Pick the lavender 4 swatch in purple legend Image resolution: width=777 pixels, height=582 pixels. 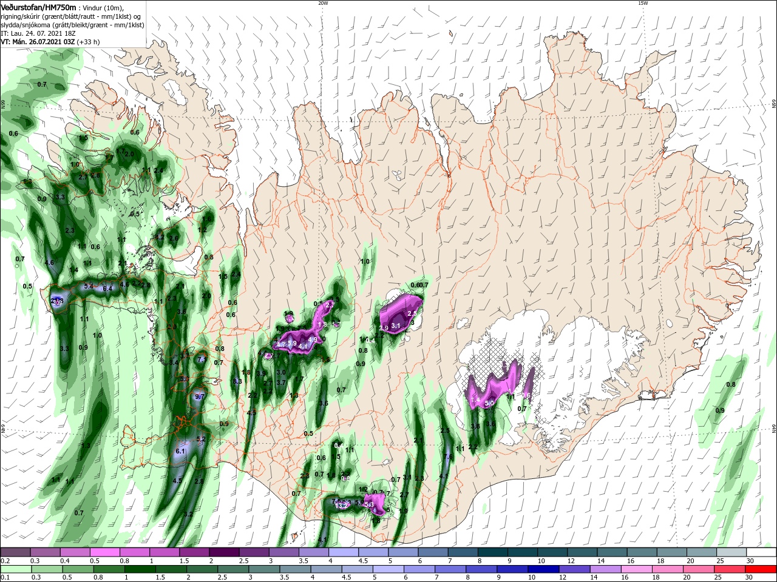click(x=343, y=552)
